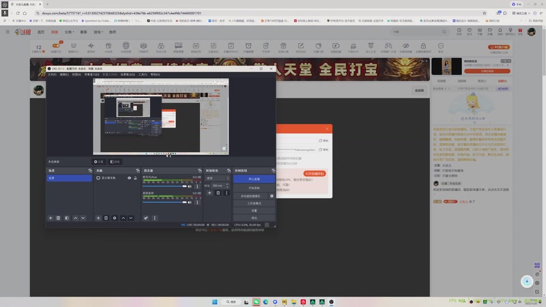This screenshot has width=546, height=307.
Task: Open scene filters icon in Scenes toolbar
Action: (67, 218)
